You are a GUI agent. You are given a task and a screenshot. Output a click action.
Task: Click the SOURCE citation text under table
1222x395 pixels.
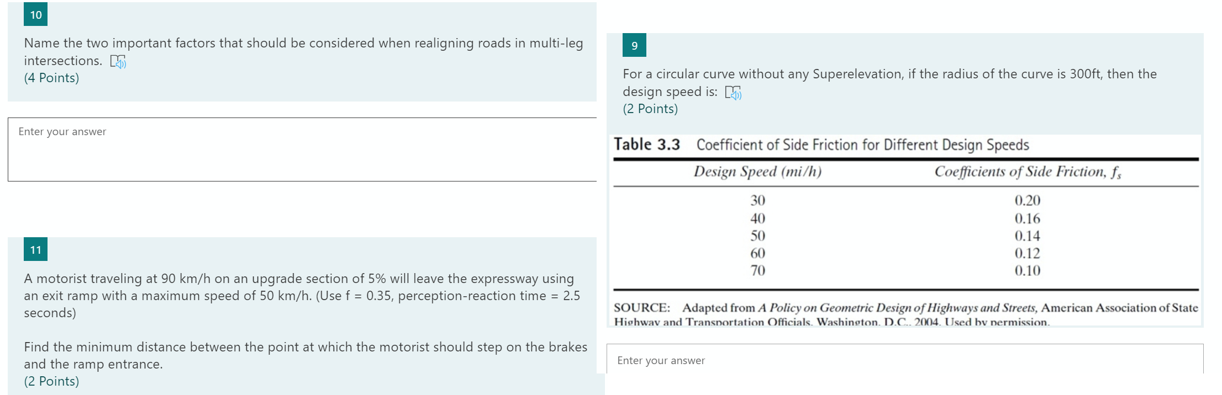906,314
